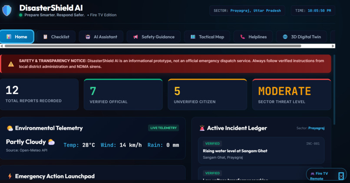Viewport: 350px width, 183px height.
Task: Click the TIME 10:05:50 PM display
Action: [x=313, y=10]
